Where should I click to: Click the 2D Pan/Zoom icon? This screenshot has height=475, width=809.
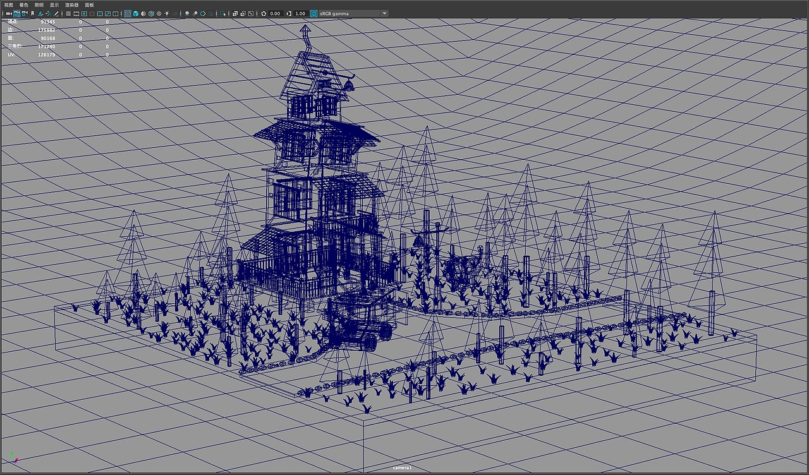48,13
